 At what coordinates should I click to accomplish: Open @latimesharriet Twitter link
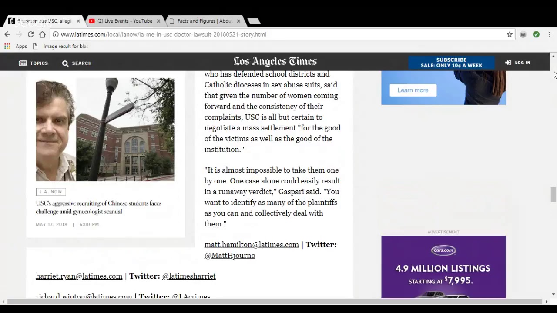tap(189, 276)
